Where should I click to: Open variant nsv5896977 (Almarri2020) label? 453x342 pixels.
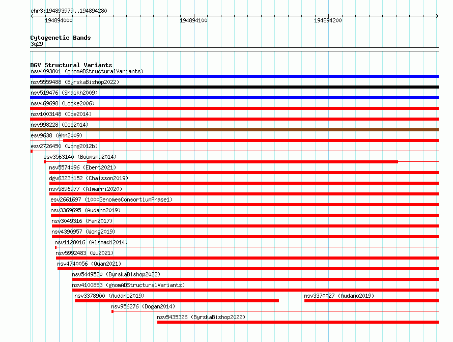86,189
